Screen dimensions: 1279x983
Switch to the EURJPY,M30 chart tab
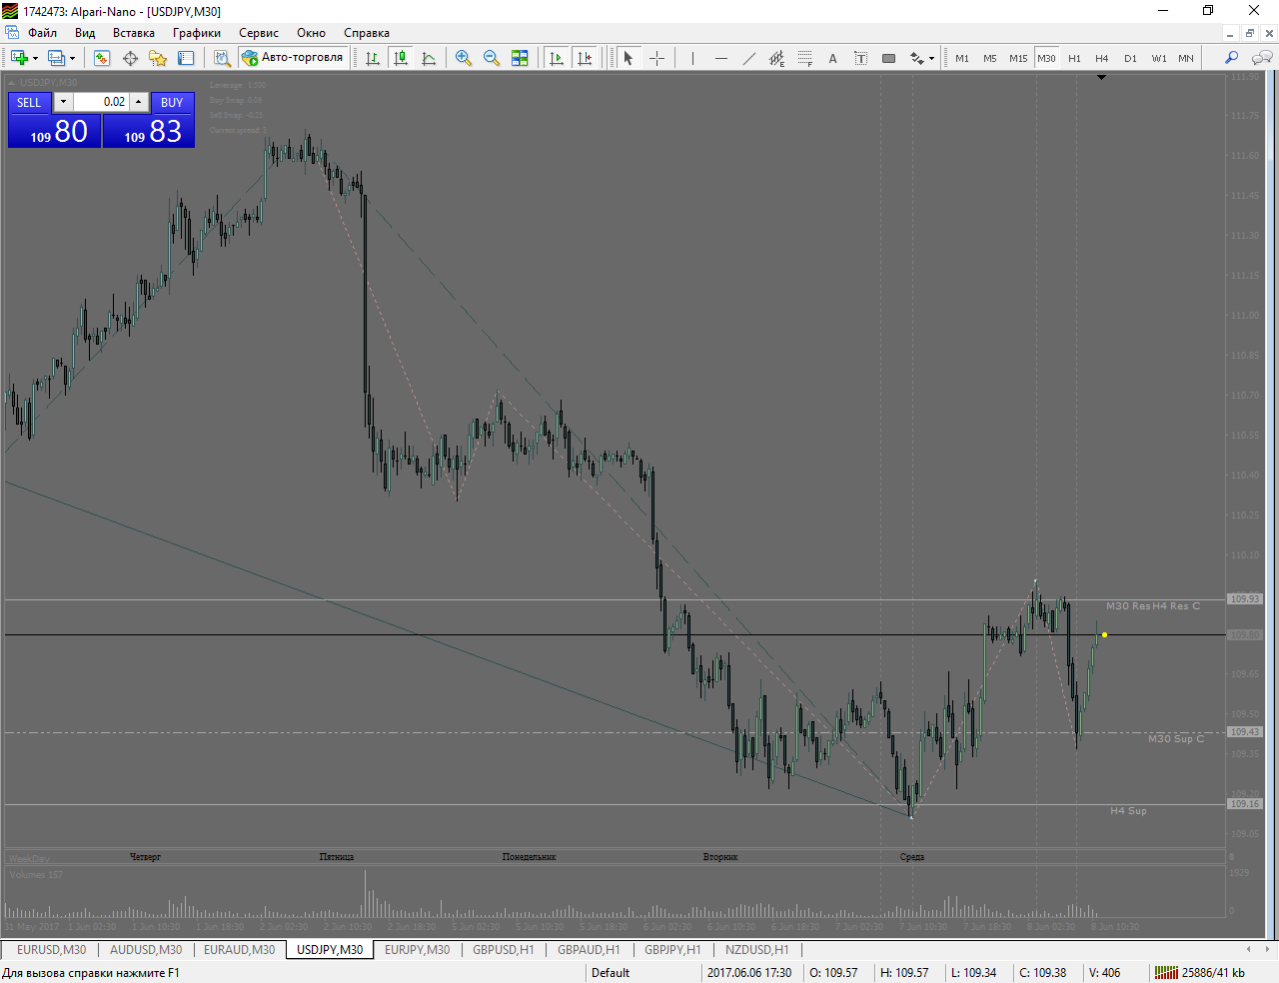click(418, 949)
